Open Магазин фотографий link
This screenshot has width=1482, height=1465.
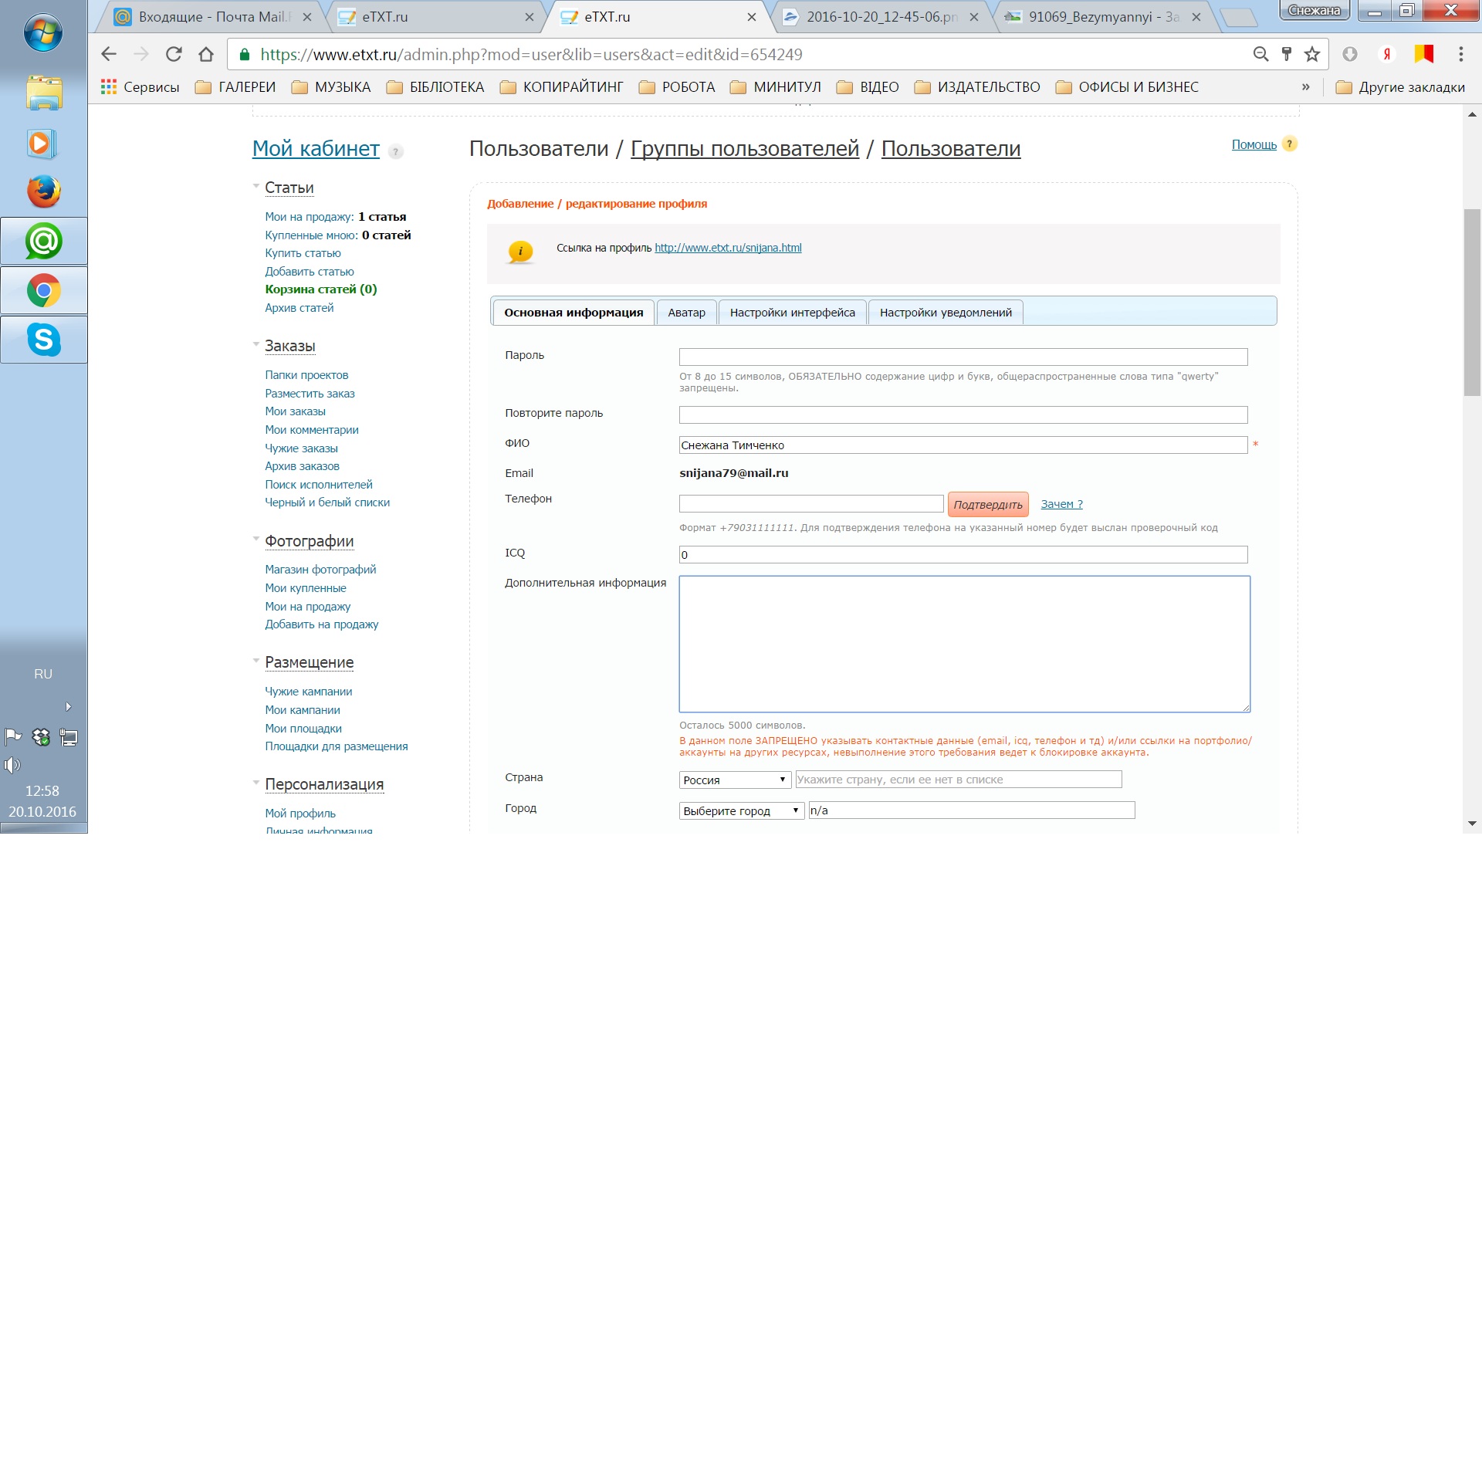[x=320, y=570]
